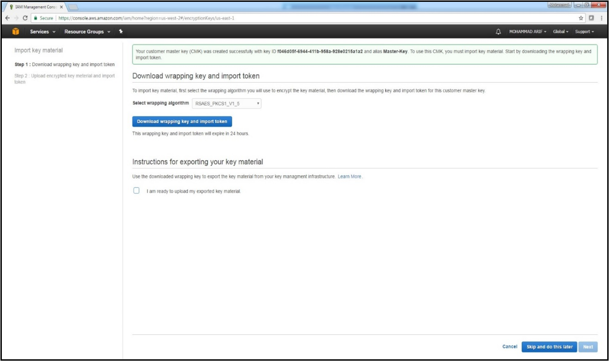609x361 pixels.
Task: Click 'expire in 24 hours' notice text
Action: (191, 134)
